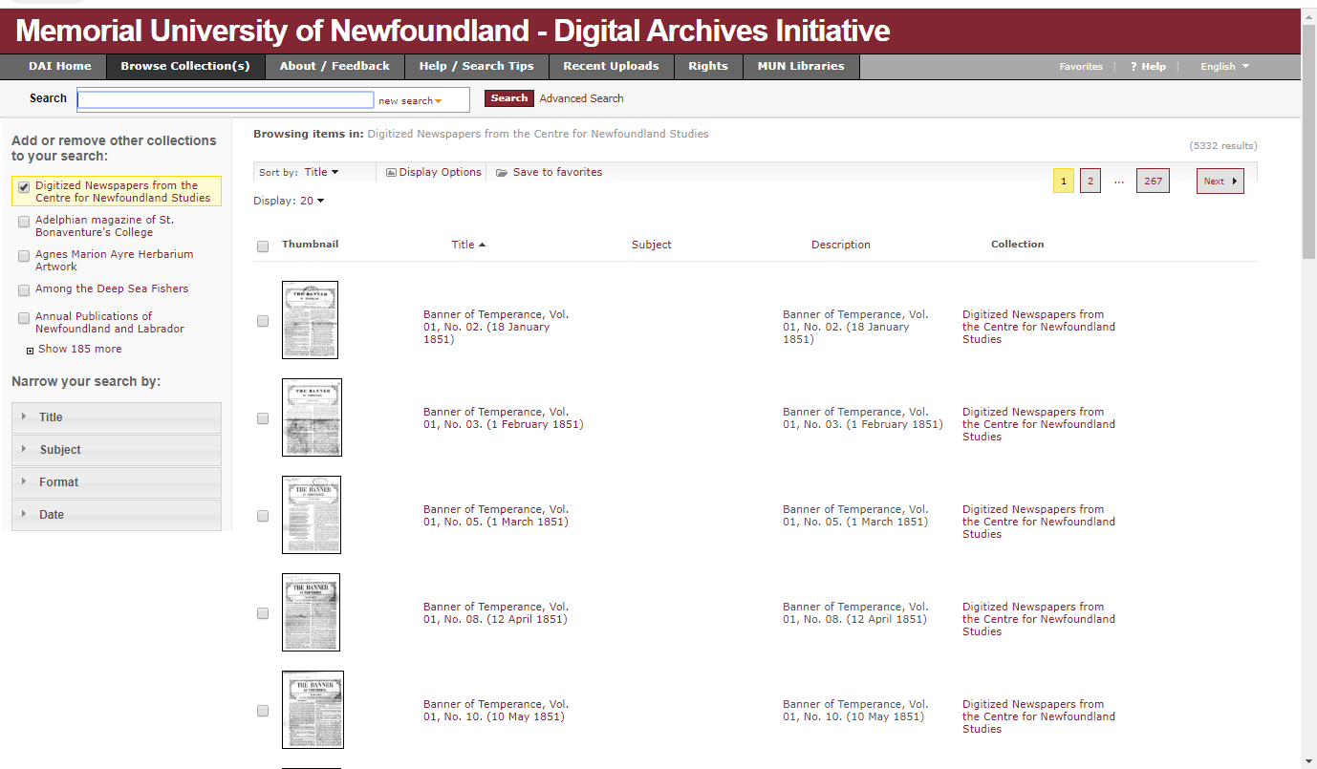Uncheck Digitized Newspapers collection checkbox
The width and height of the screenshot is (1317, 769).
click(24, 187)
